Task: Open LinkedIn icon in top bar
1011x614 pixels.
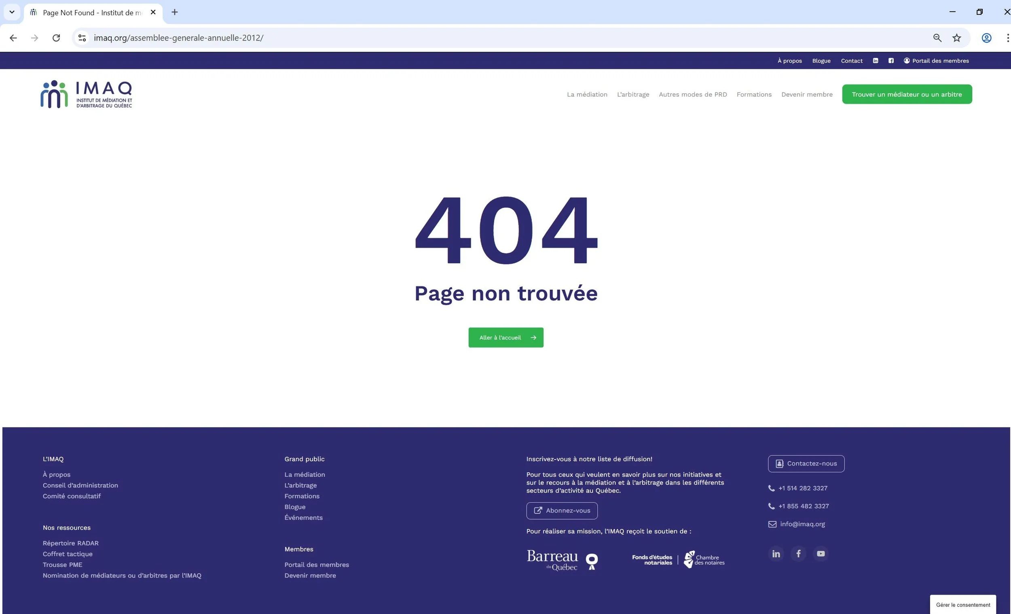Action: click(x=876, y=61)
